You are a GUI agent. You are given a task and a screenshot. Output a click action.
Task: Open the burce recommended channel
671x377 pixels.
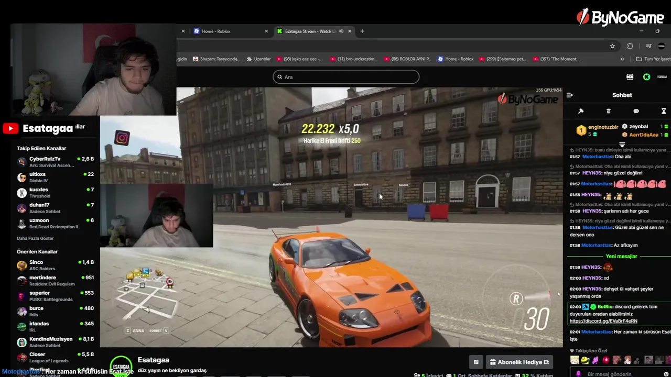point(55,312)
